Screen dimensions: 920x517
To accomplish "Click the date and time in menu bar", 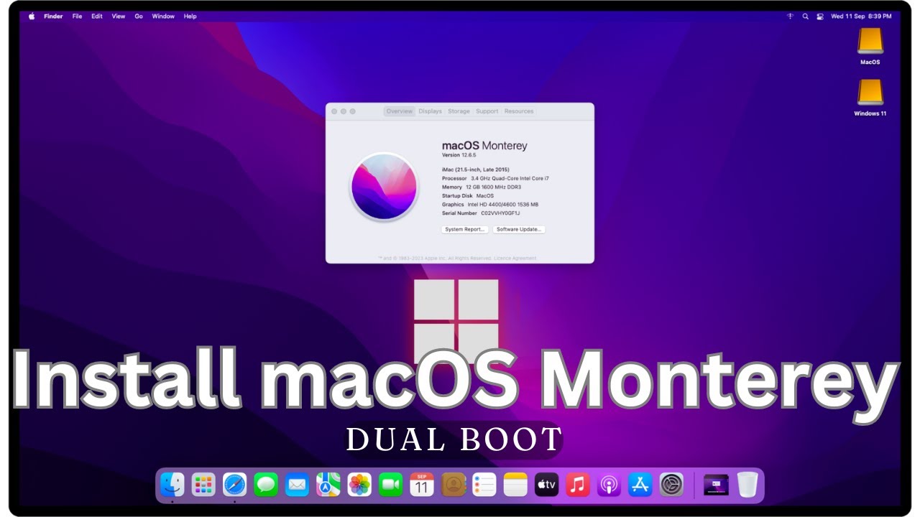I will [861, 16].
